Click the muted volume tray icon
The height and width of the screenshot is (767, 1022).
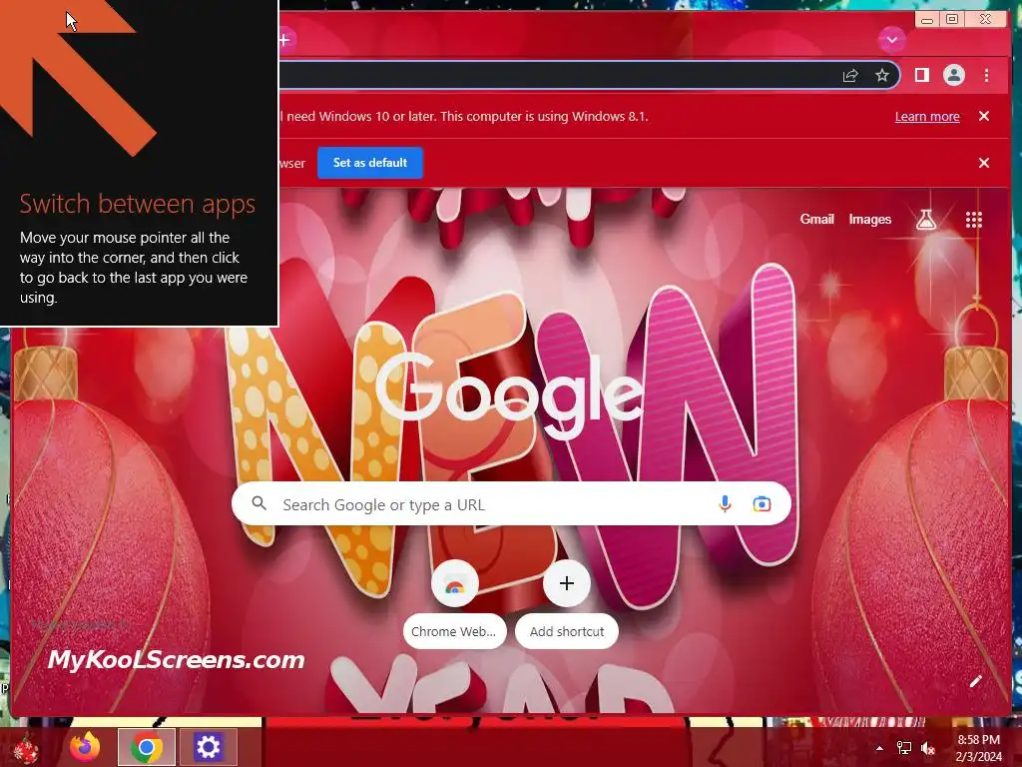click(x=928, y=748)
